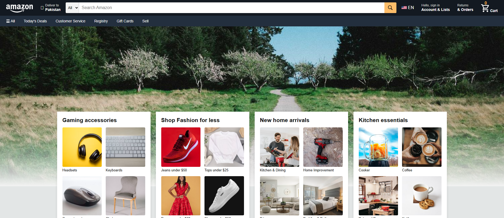Viewport: 504px width, 218px height.
Task: Click the Tops under $25 label
Action: point(216,170)
